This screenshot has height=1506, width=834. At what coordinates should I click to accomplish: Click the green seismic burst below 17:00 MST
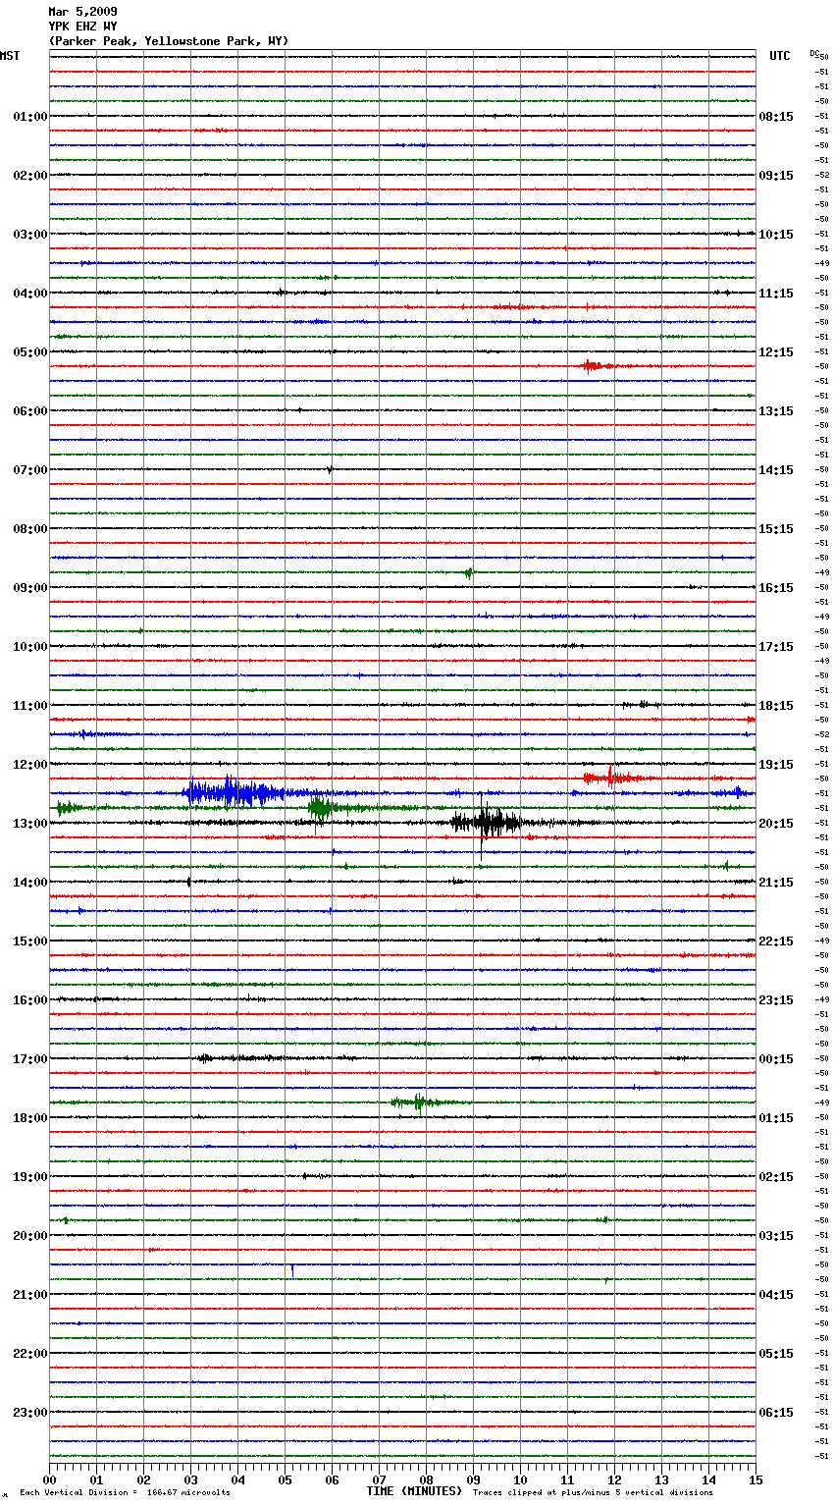tap(420, 1103)
